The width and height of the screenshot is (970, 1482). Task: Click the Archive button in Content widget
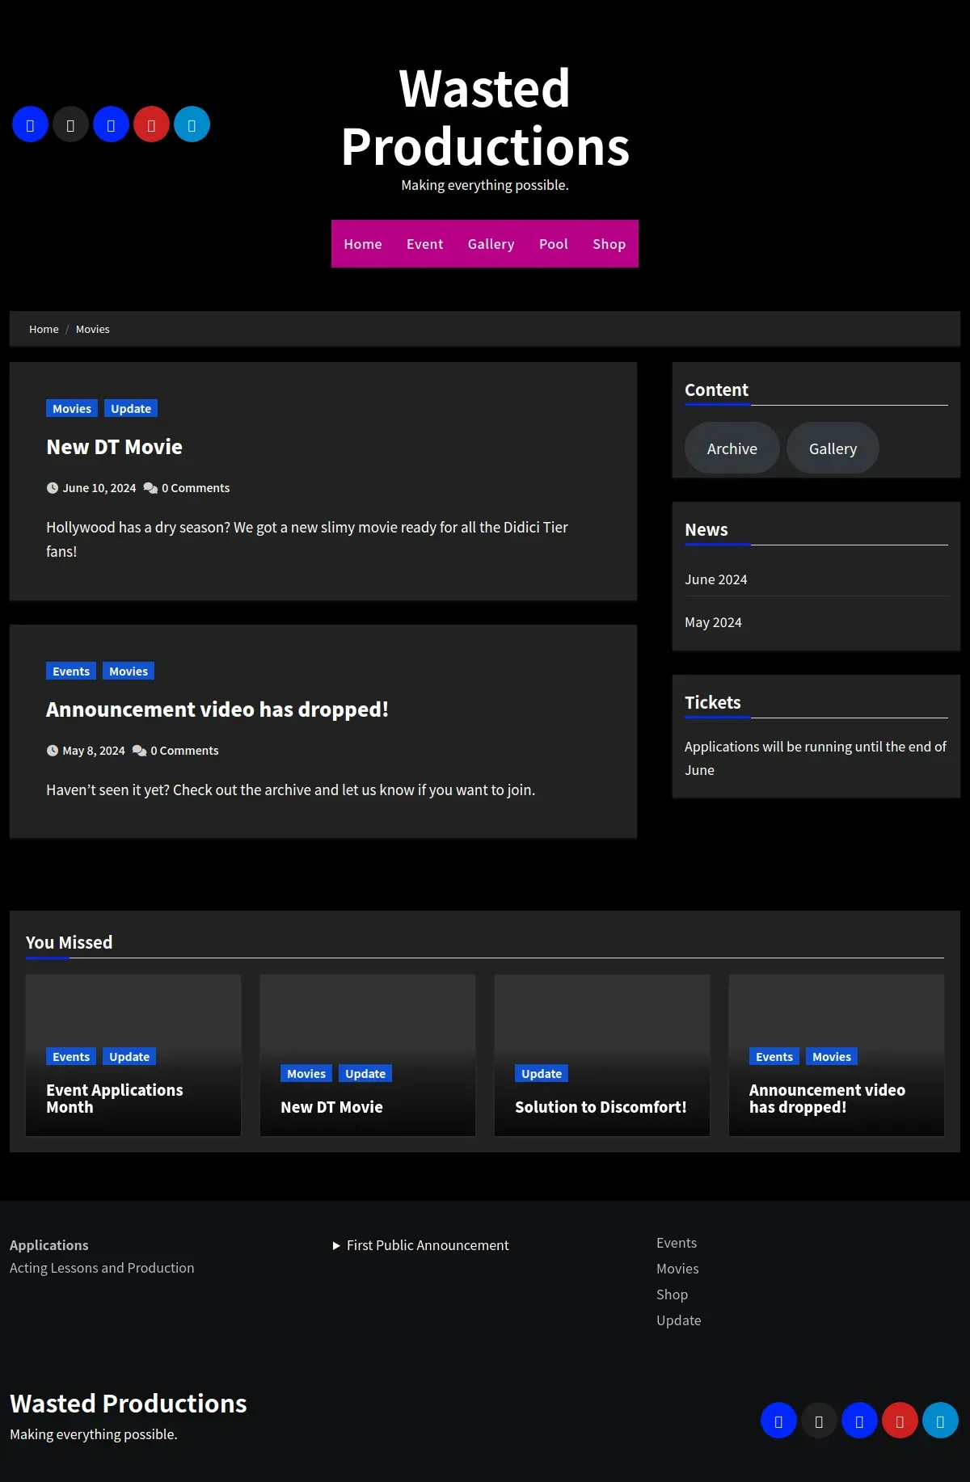coord(732,448)
